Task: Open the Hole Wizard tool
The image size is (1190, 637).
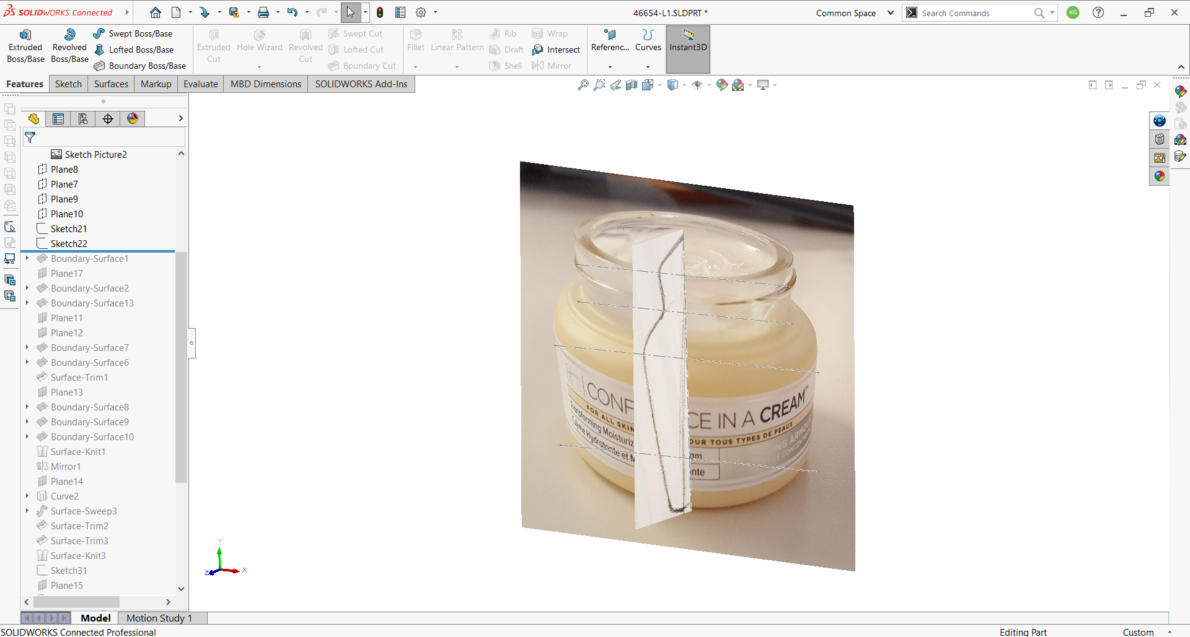Action: click(259, 45)
